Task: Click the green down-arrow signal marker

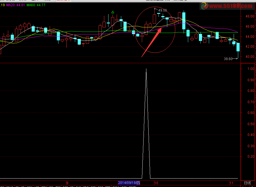Action: 113,13
